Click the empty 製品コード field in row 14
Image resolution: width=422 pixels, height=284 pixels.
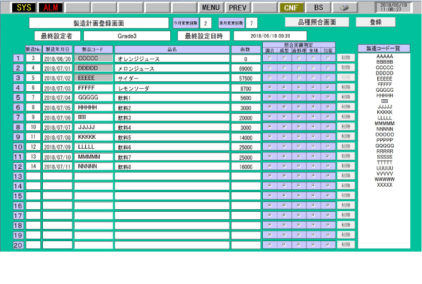point(93,186)
